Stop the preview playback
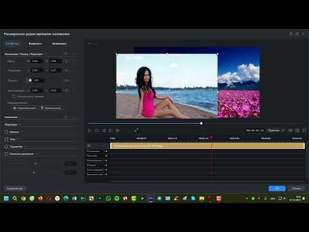 pyautogui.click(x=97, y=131)
